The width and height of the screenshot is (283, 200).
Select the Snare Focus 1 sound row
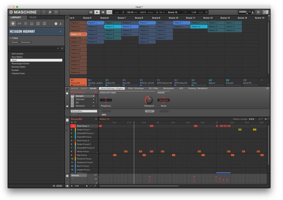coord(84,129)
